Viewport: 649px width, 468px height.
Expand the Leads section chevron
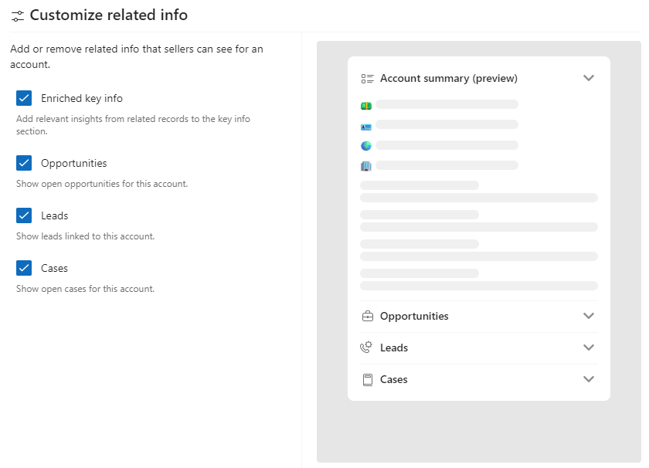[x=589, y=348]
